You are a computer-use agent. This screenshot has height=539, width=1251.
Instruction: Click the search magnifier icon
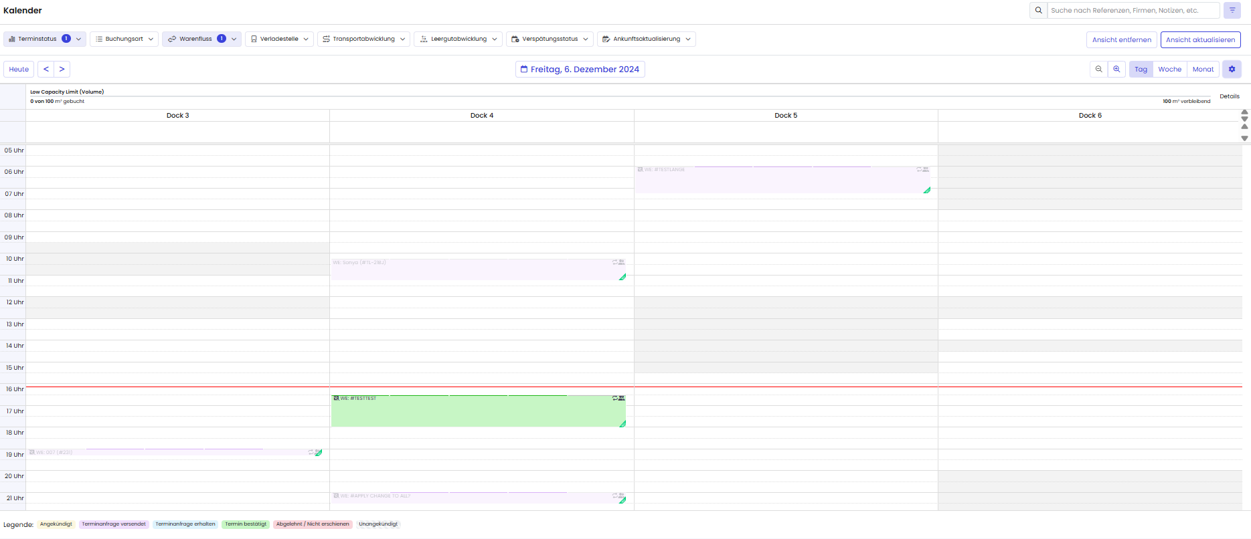(1039, 11)
